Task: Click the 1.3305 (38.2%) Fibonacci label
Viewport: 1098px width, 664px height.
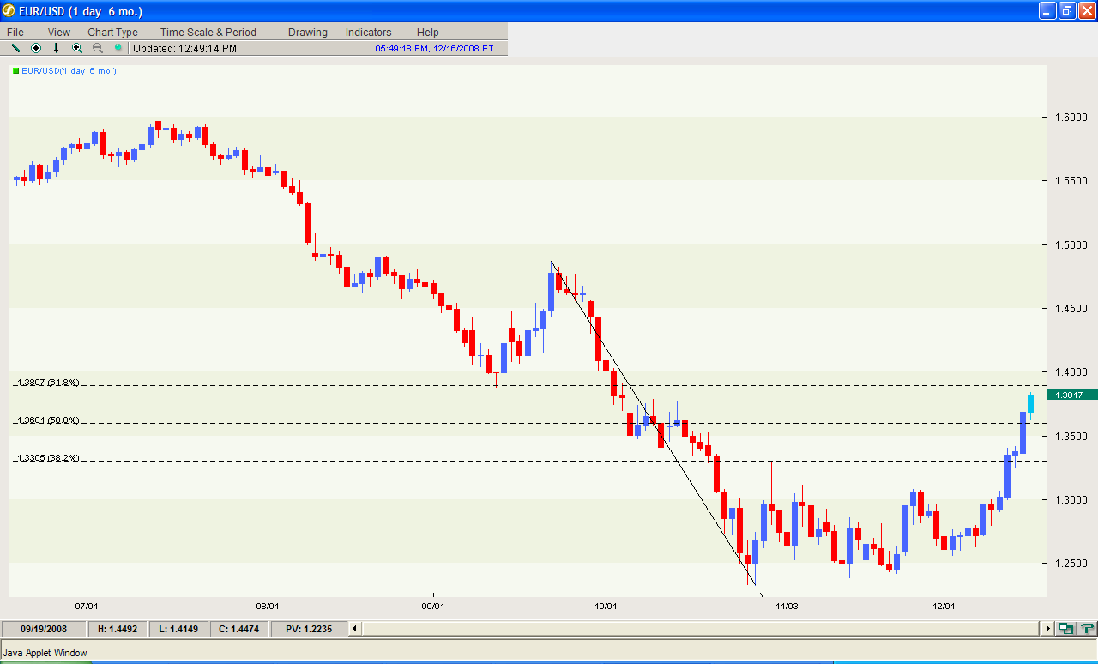Action: [x=48, y=458]
